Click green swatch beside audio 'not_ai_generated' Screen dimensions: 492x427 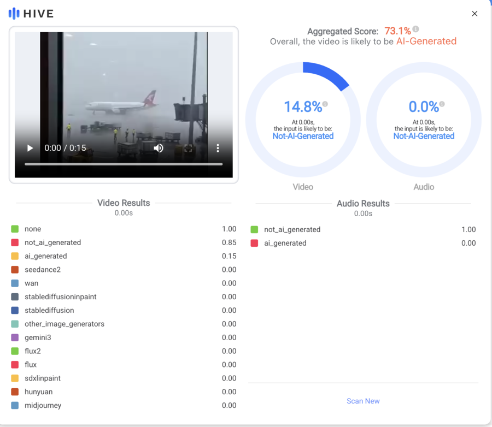254,229
